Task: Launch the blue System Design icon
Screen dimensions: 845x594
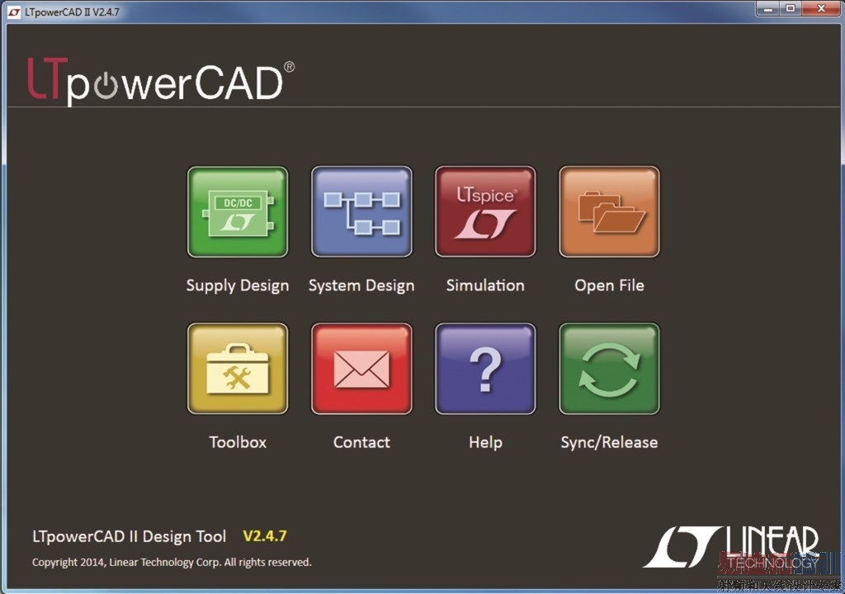Action: coord(361,212)
